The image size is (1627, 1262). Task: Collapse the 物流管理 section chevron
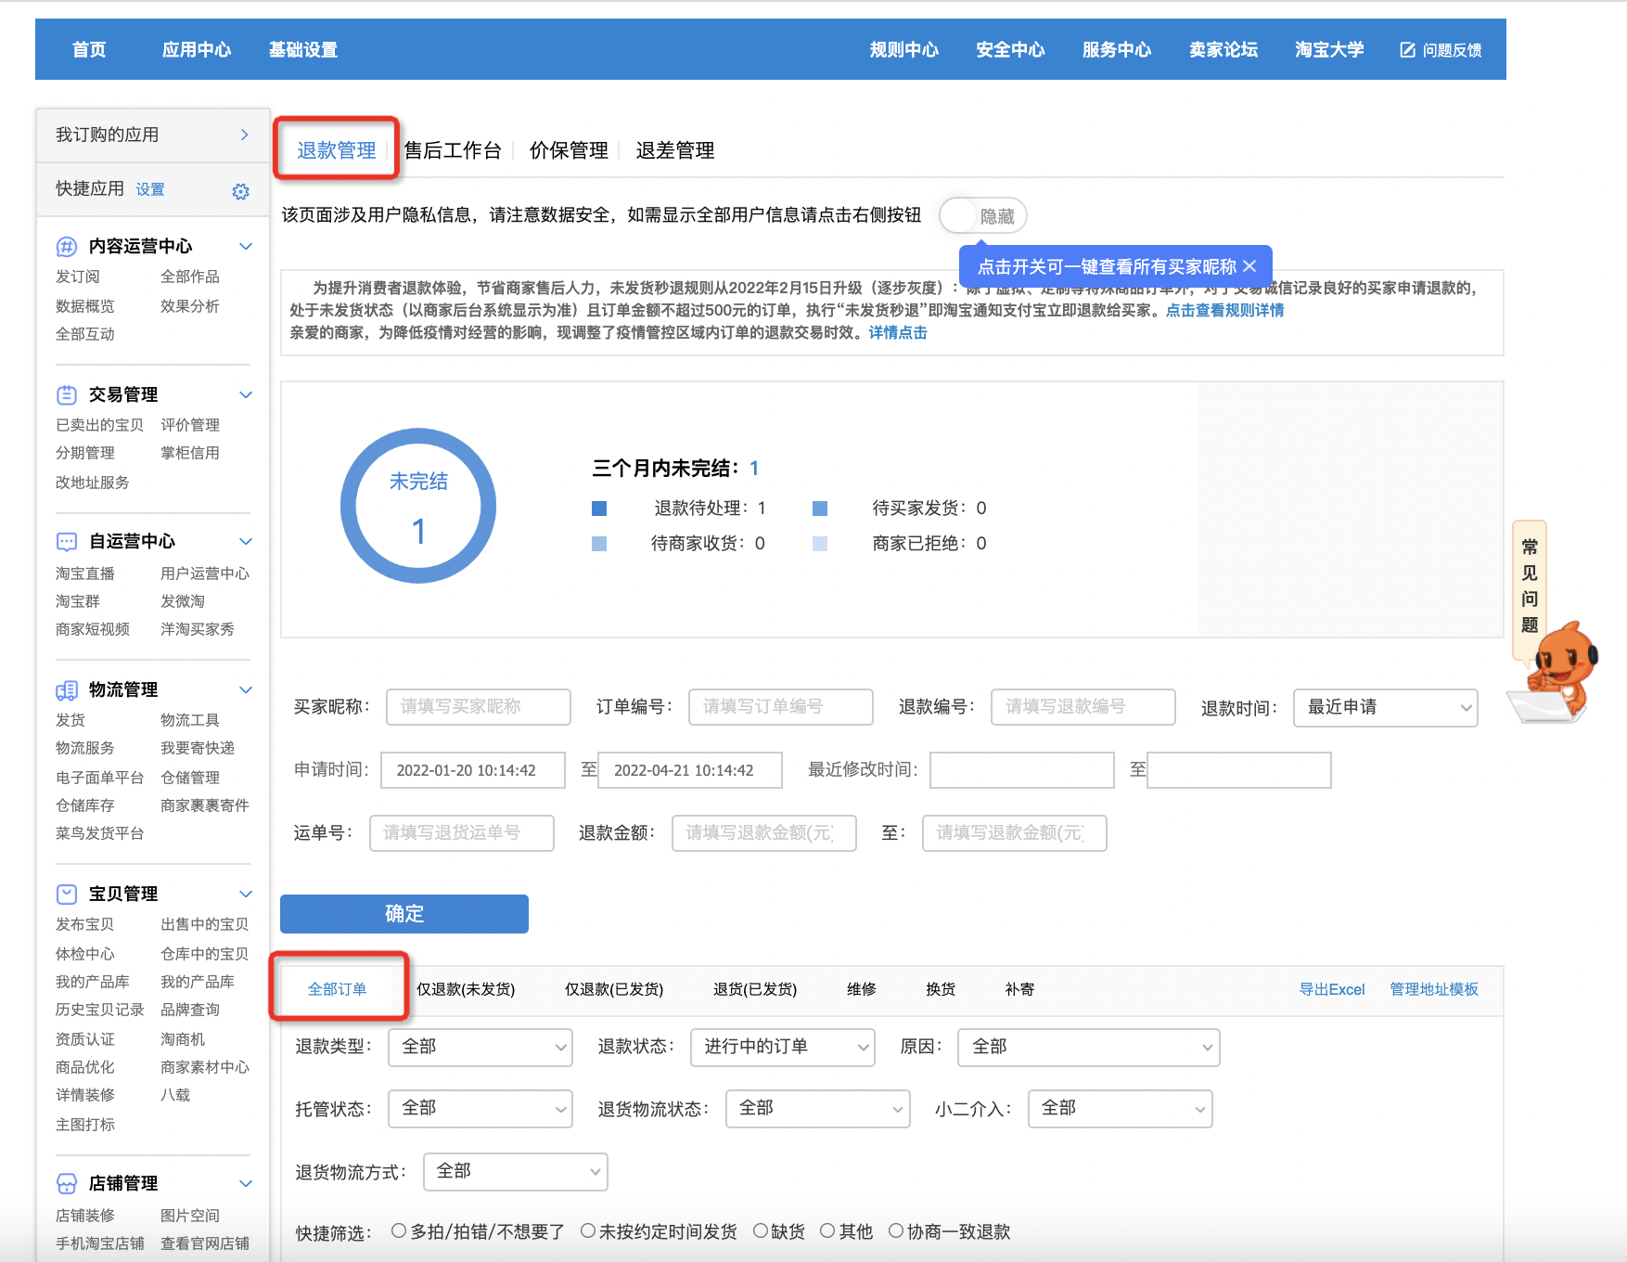[246, 690]
